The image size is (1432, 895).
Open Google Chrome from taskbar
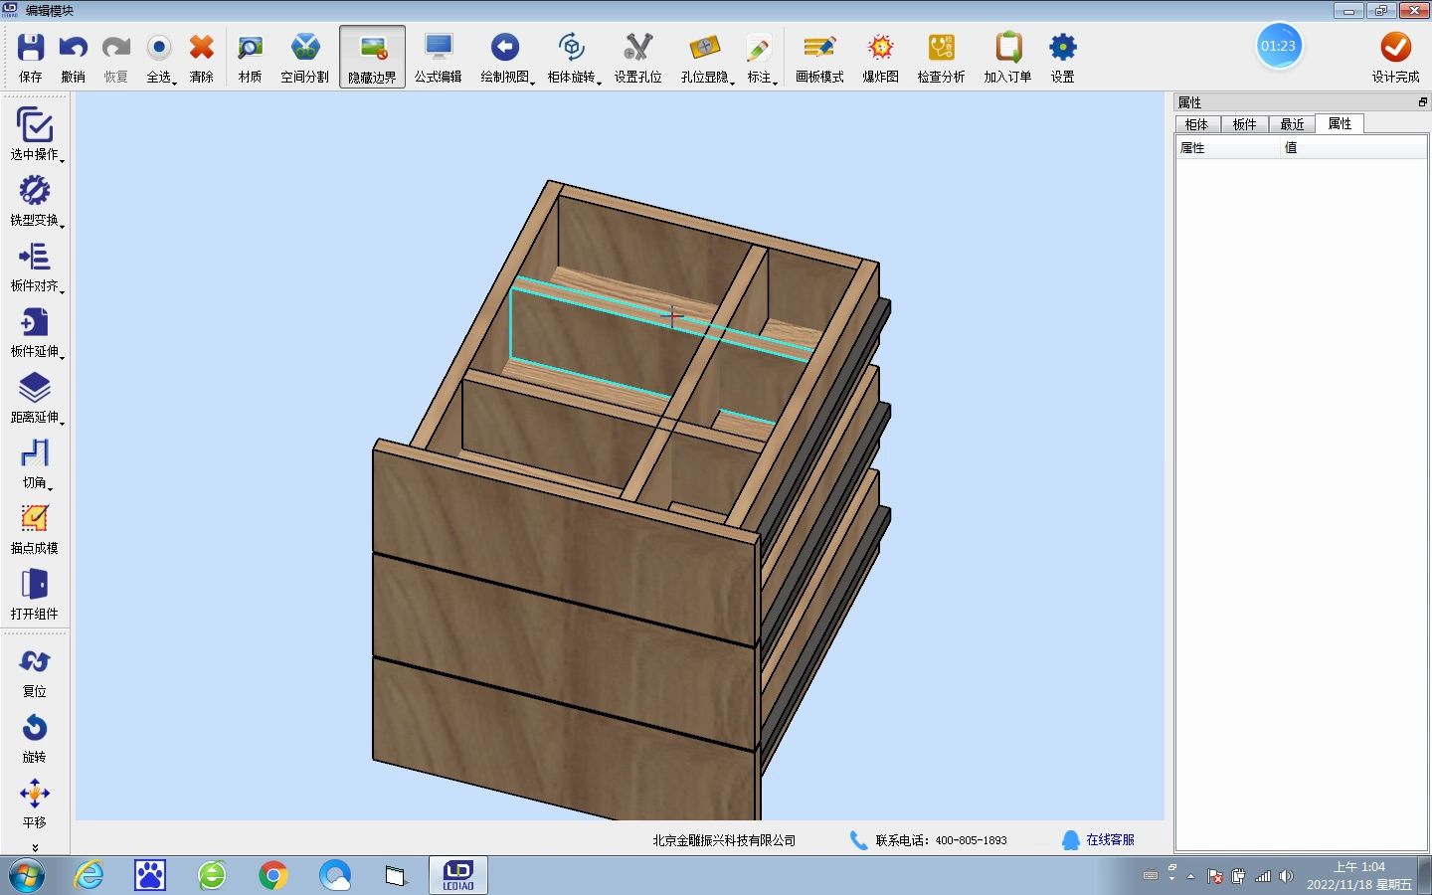[272, 875]
